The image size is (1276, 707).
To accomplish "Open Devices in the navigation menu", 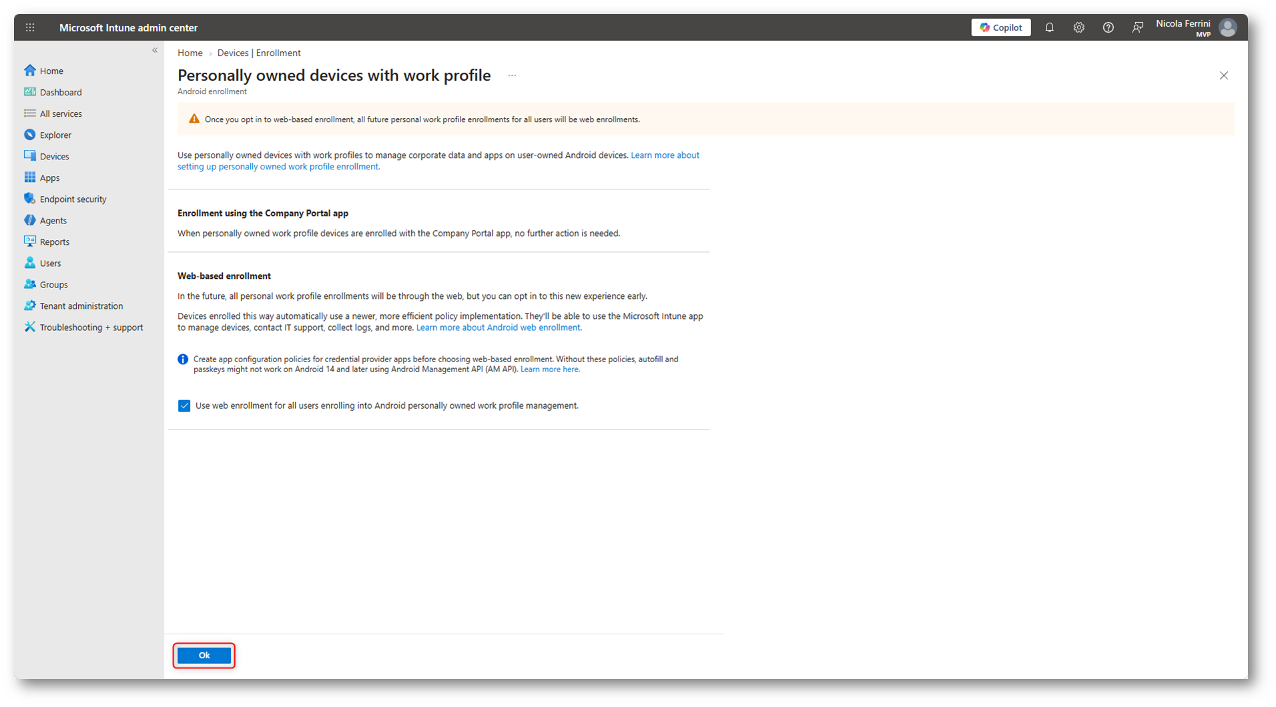I will (x=54, y=156).
